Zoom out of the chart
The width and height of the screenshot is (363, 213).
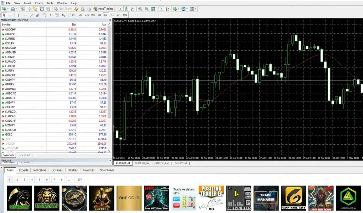point(147,9)
